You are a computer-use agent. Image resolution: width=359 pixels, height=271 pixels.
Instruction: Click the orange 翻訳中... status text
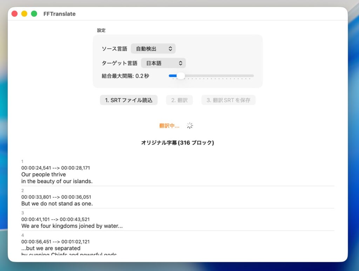169,126
